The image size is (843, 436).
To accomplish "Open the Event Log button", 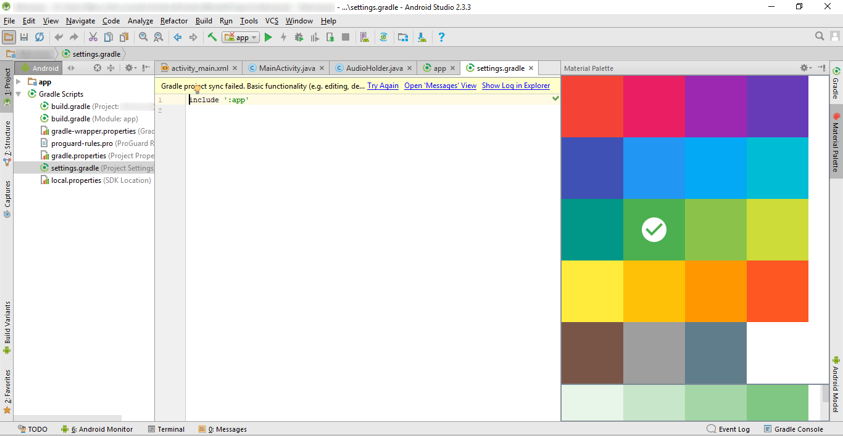I will (729, 429).
